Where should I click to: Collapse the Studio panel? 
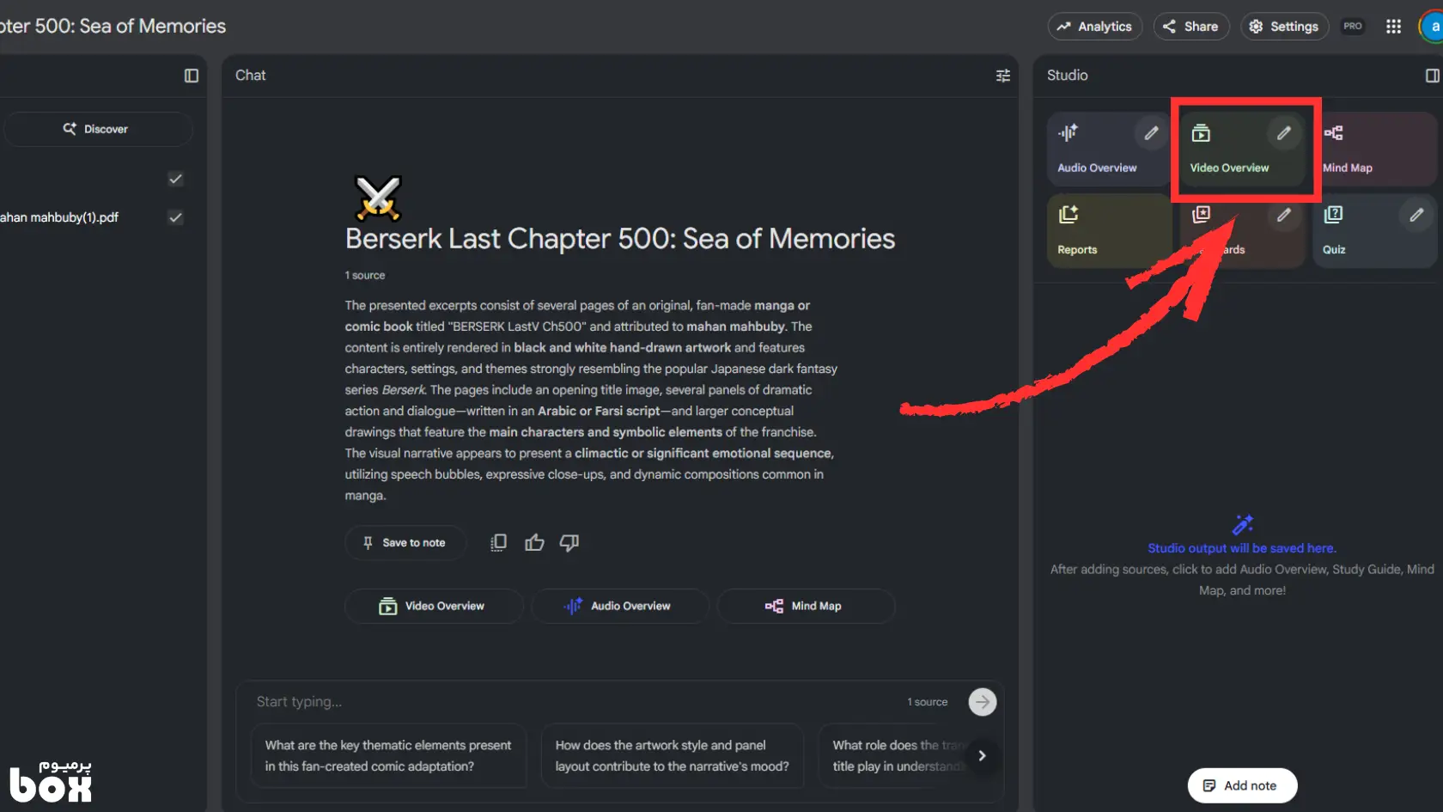click(1432, 76)
